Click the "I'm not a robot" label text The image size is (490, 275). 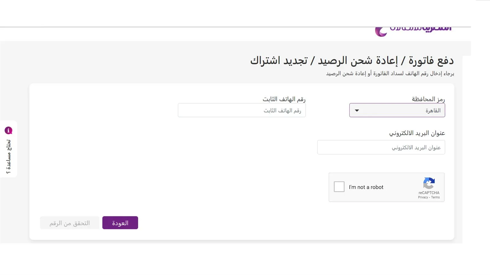tap(366, 187)
